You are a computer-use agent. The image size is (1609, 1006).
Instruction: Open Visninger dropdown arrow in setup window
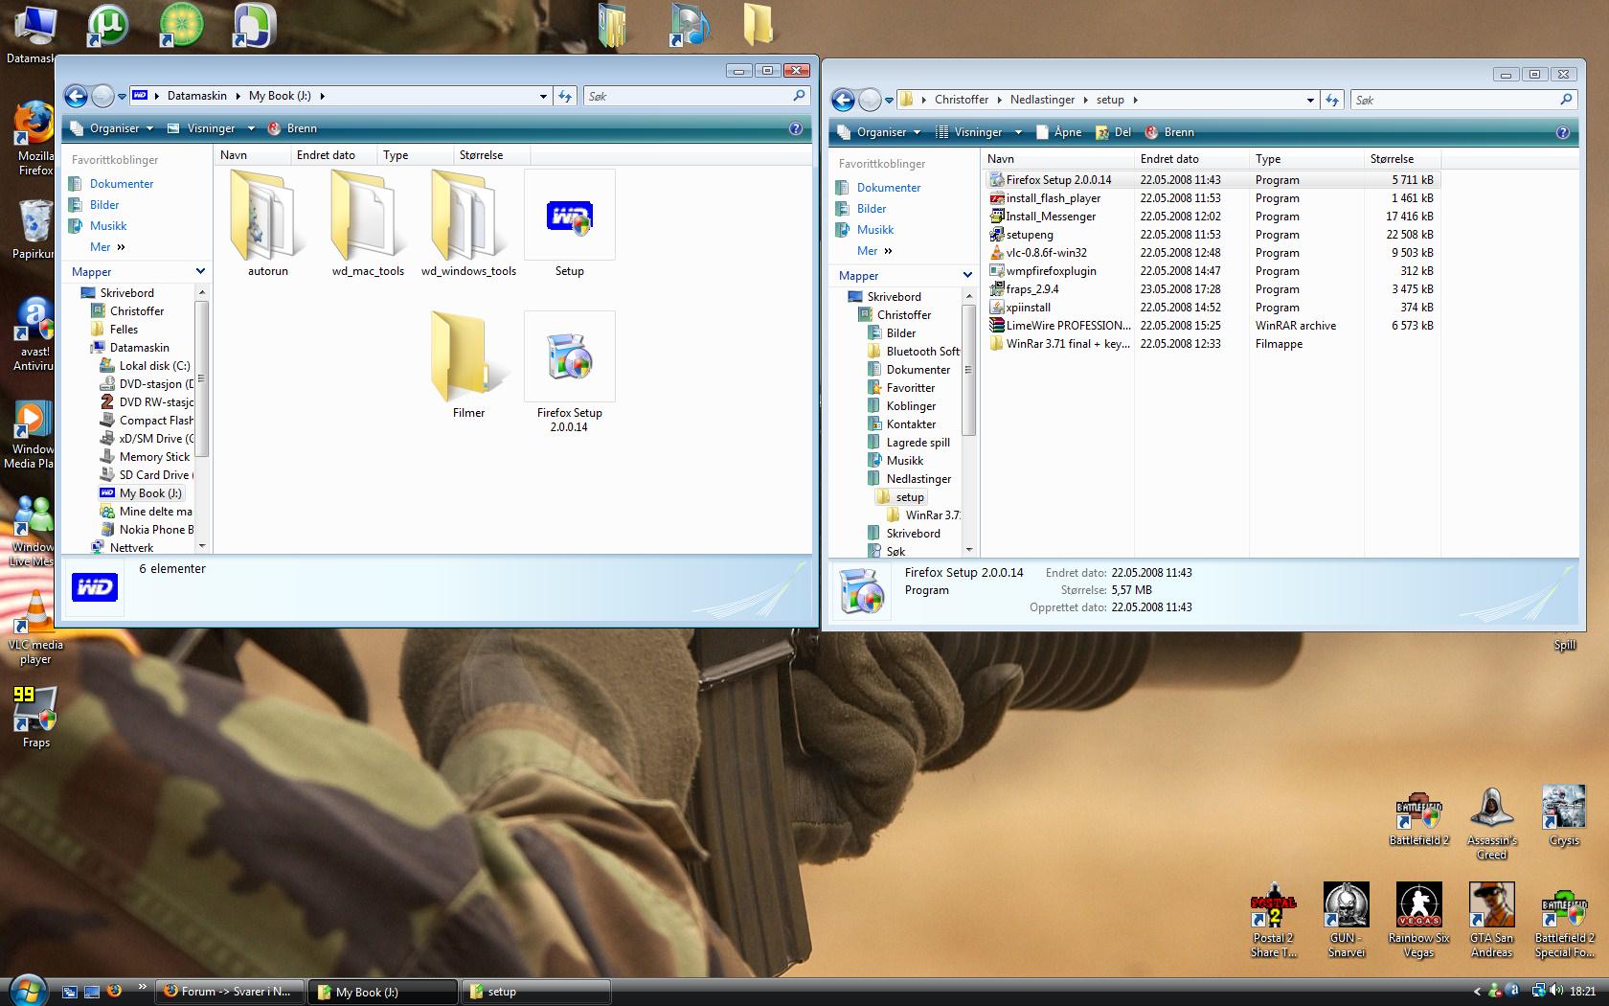click(x=1018, y=132)
